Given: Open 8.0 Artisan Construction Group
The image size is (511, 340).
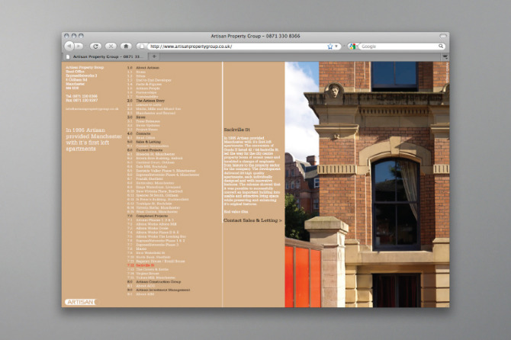Looking at the screenshot, I should [x=154, y=282].
